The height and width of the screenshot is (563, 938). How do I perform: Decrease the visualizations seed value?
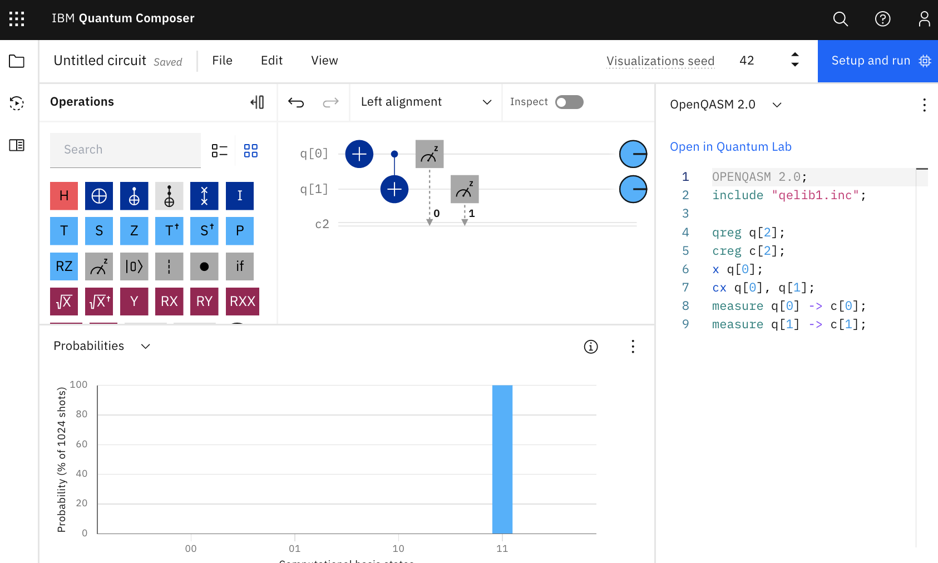point(795,65)
